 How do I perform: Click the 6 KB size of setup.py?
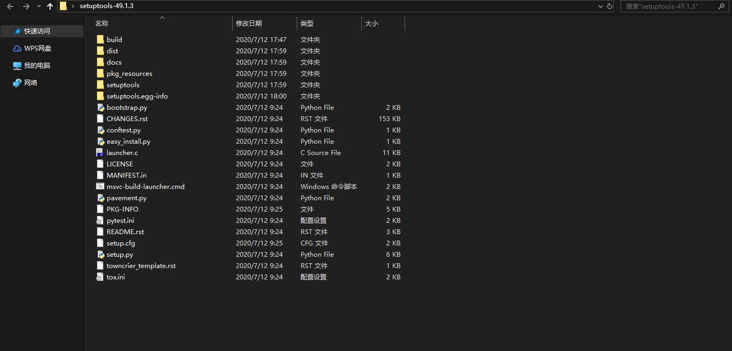393,254
